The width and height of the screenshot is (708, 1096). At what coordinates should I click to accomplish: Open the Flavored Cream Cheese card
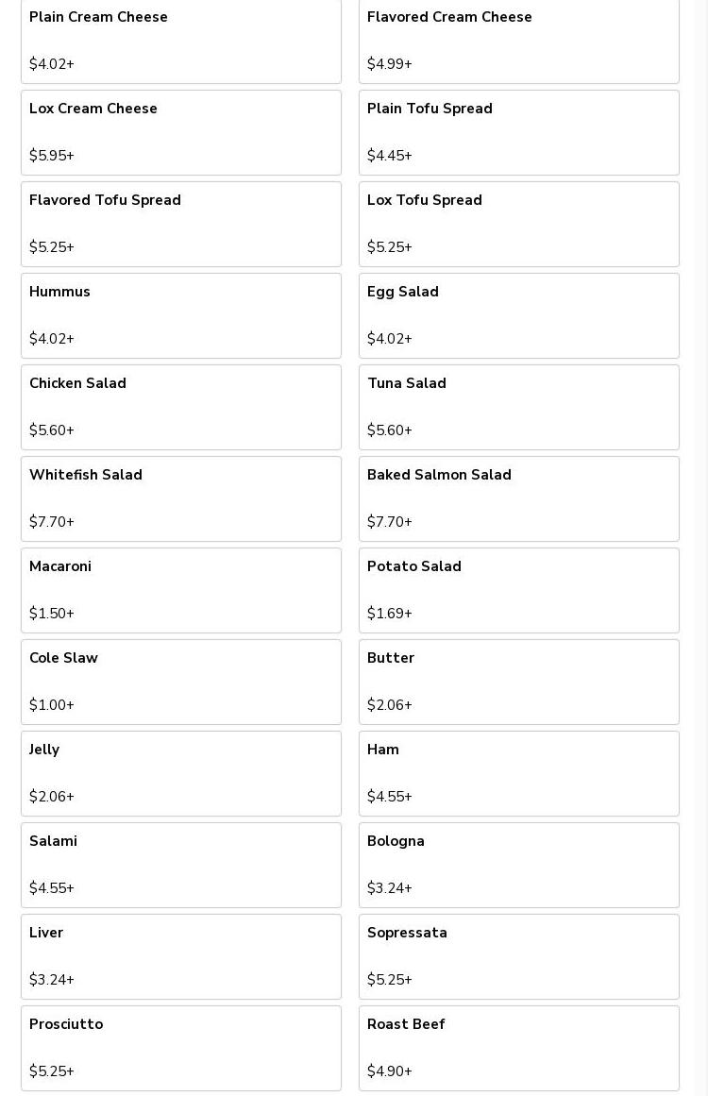pyautogui.click(x=518, y=41)
